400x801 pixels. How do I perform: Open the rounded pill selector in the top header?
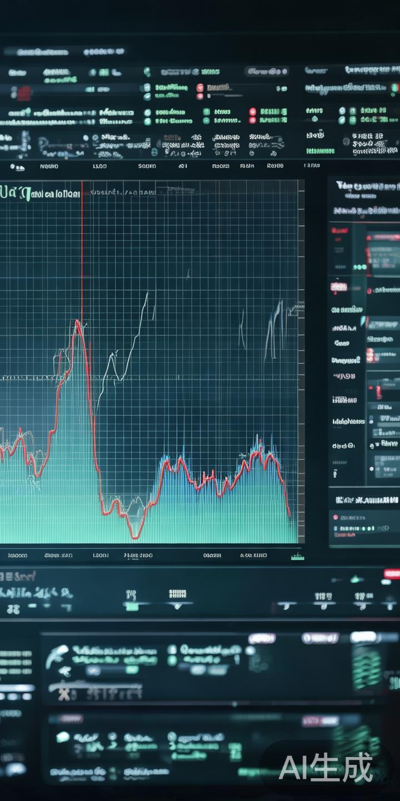pos(268,71)
